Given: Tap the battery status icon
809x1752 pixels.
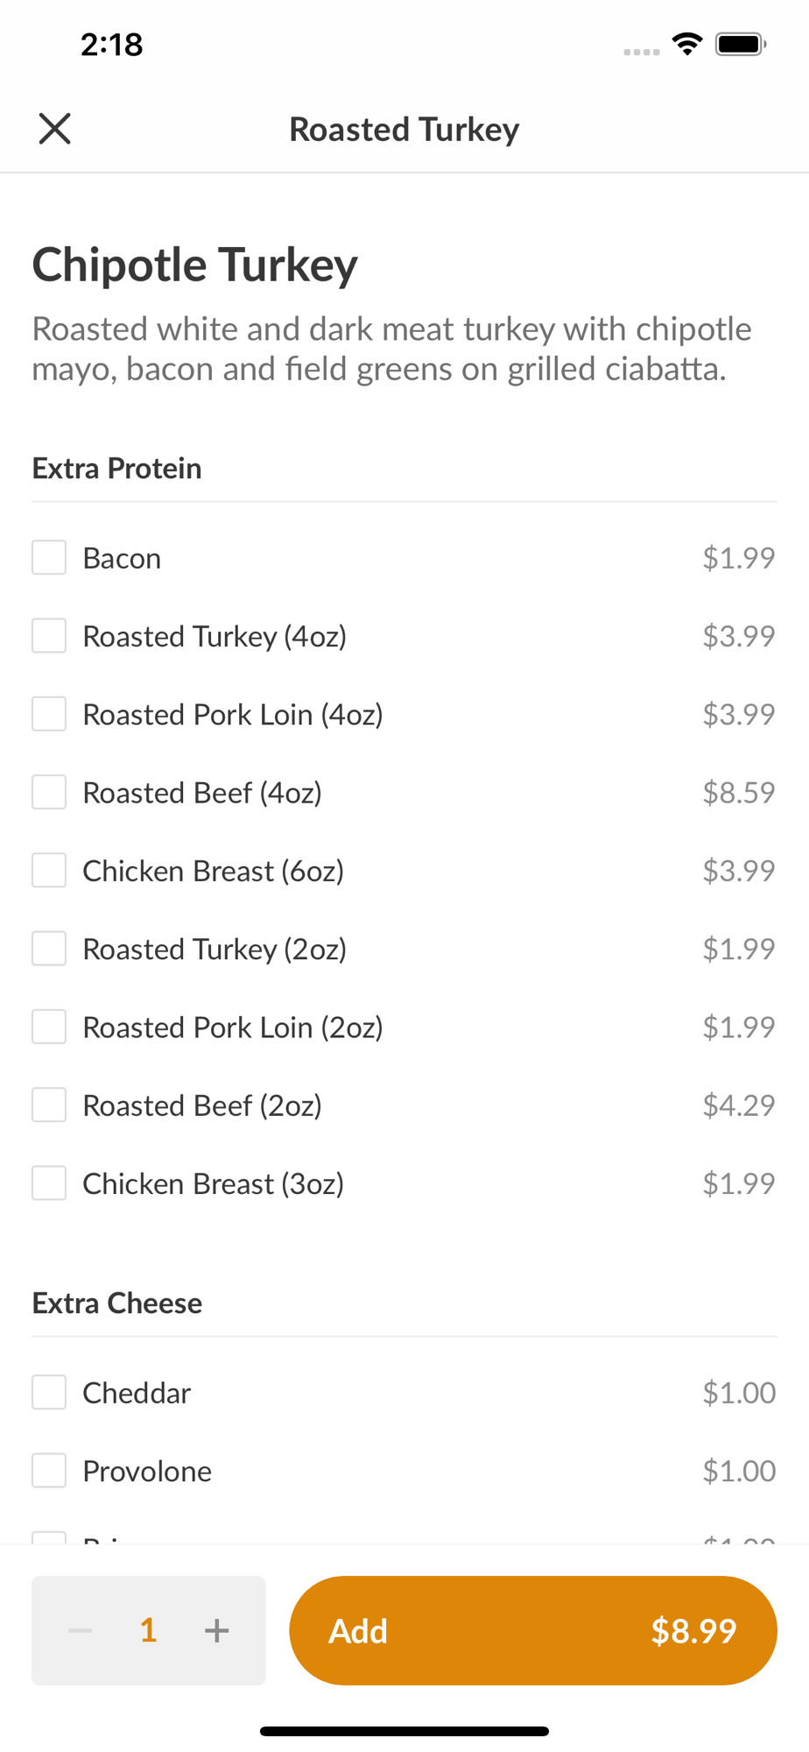Looking at the screenshot, I should pos(740,44).
